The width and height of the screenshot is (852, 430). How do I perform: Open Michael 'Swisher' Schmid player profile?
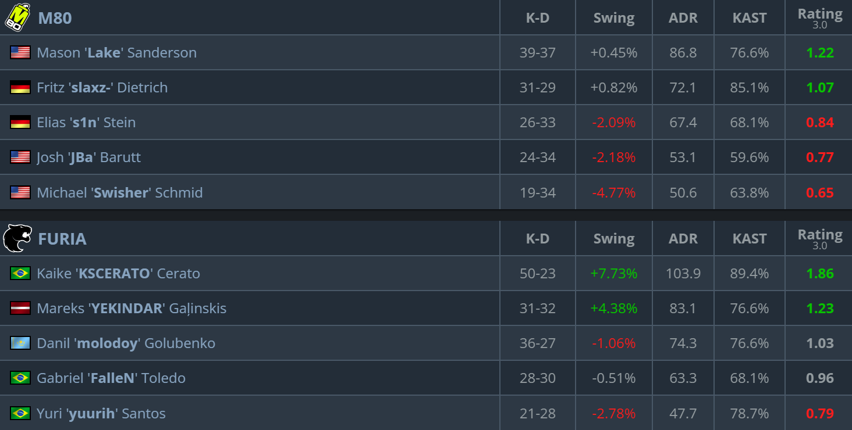120,192
